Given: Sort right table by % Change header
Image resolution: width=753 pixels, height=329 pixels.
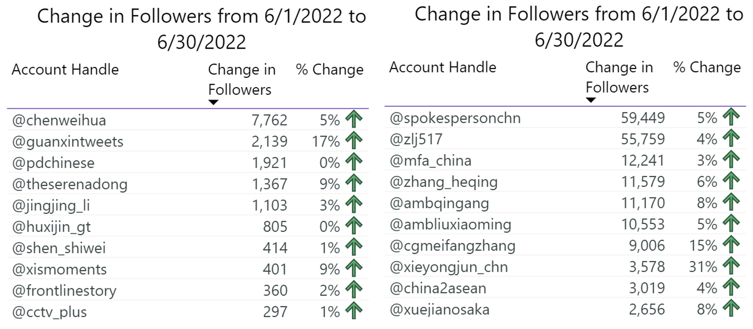Looking at the screenshot, I should pos(707,67).
